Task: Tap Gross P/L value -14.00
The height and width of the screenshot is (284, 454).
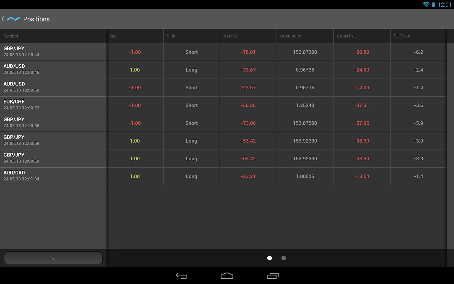Action: [362, 87]
